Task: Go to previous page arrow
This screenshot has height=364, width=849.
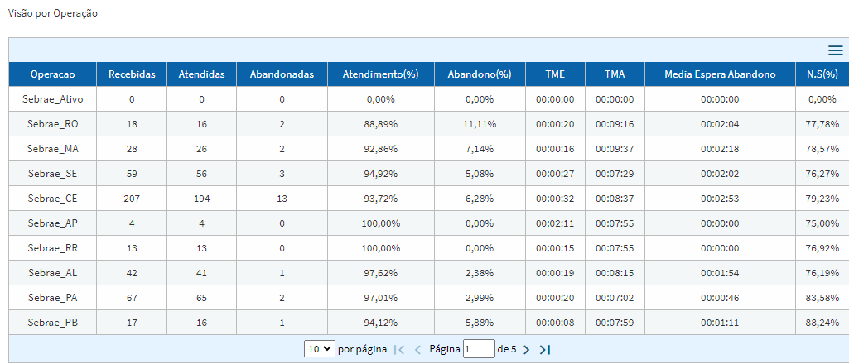Action: click(x=417, y=349)
